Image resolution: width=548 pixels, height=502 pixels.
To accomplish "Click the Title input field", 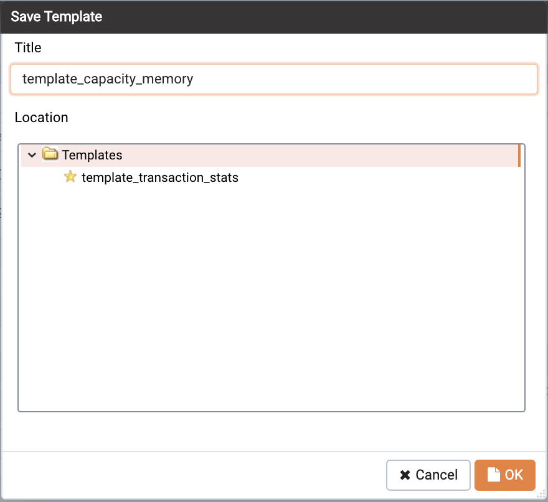I will [273, 79].
